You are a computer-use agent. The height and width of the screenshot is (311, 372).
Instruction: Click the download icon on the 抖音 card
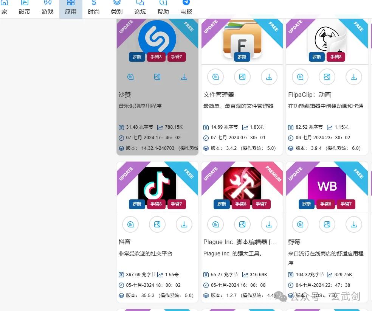[x=184, y=224]
